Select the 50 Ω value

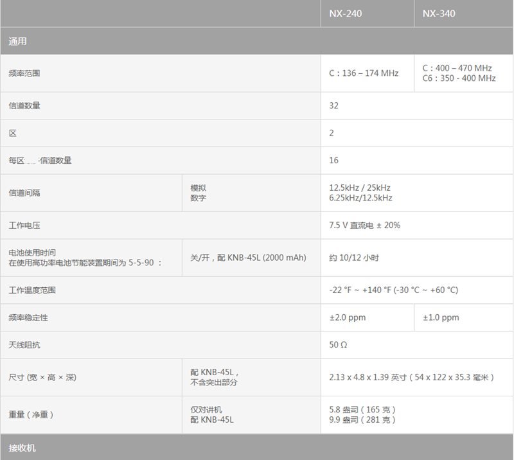tap(338, 345)
